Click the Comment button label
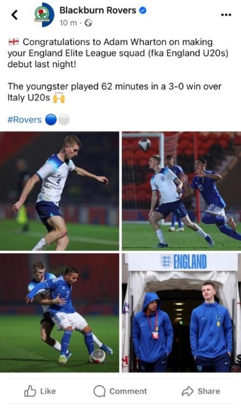241x409 pixels. 128,391
